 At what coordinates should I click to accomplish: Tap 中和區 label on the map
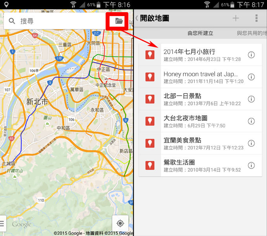click(63, 128)
